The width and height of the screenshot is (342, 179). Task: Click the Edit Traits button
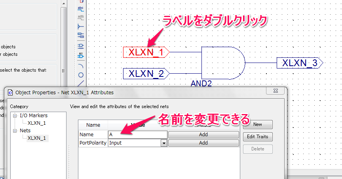pos(257,137)
